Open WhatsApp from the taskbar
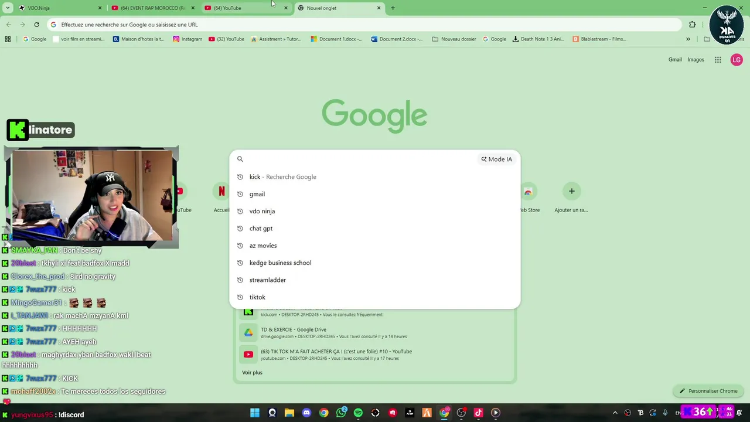The height and width of the screenshot is (422, 750). point(341,413)
